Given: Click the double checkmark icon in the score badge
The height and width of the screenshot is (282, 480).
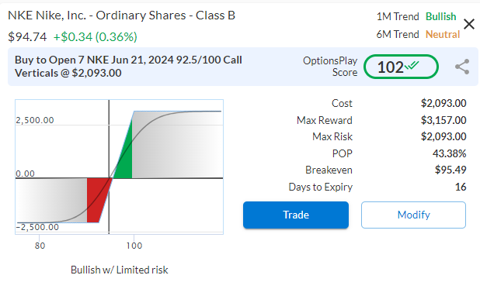Looking at the screenshot, I should 412,65.
